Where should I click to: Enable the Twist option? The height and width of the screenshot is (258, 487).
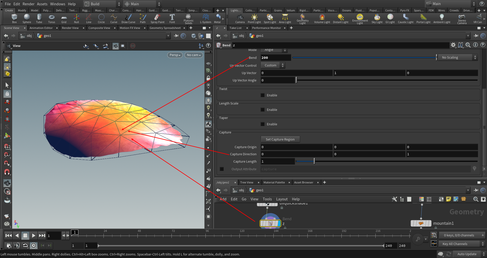click(263, 95)
